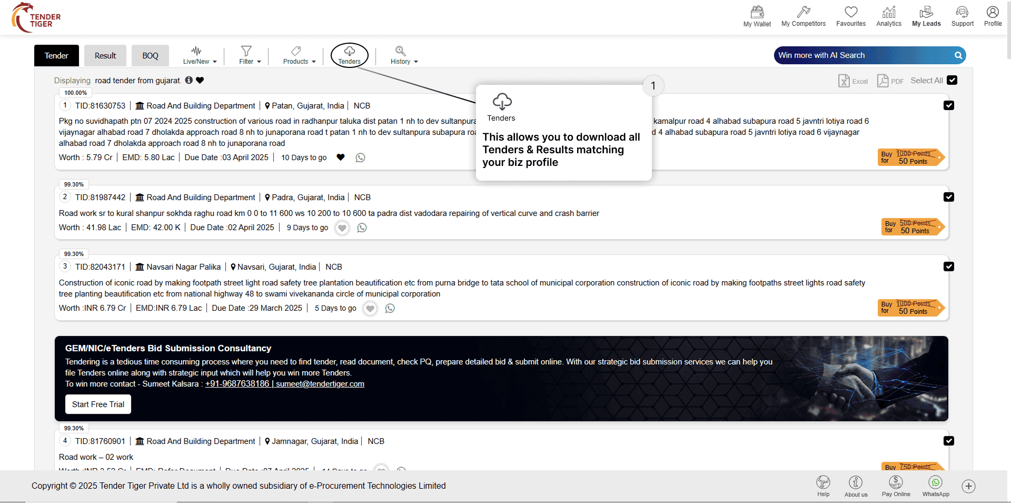Export results via PDF icon
This screenshot has height=504, width=1011.
(883, 81)
